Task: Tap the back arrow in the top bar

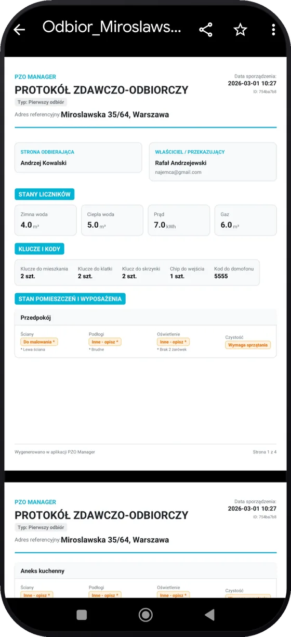Action: point(19,30)
